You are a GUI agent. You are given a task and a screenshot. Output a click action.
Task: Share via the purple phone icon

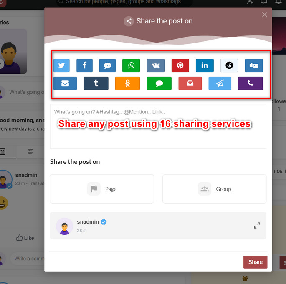(x=251, y=83)
